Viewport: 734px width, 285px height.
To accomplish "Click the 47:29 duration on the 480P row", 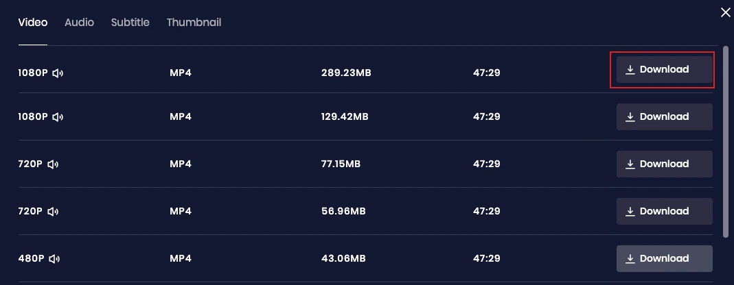I will pos(486,259).
